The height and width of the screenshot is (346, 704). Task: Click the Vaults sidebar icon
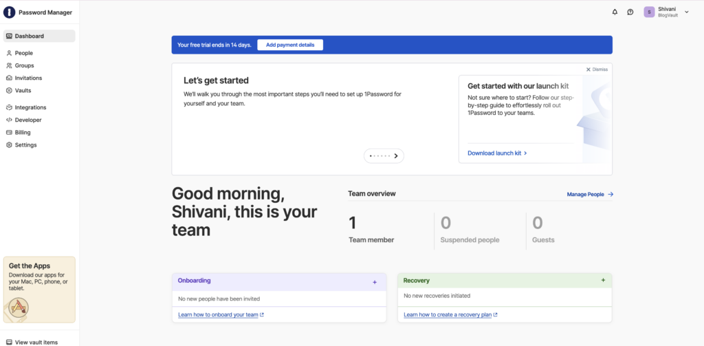pyautogui.click(x=9, y=91)
